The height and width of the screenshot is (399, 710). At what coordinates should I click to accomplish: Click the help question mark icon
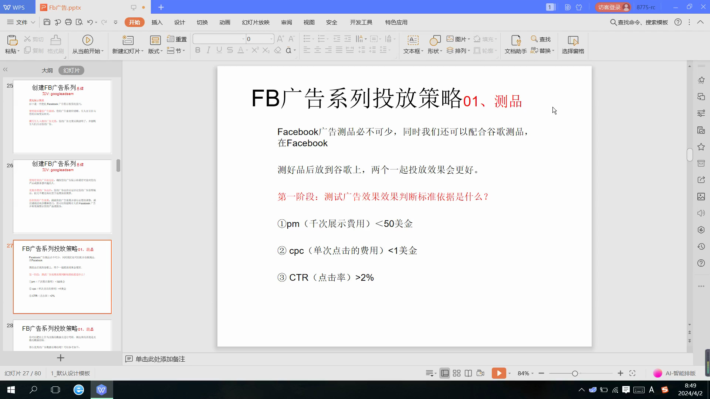pos(678,22)
